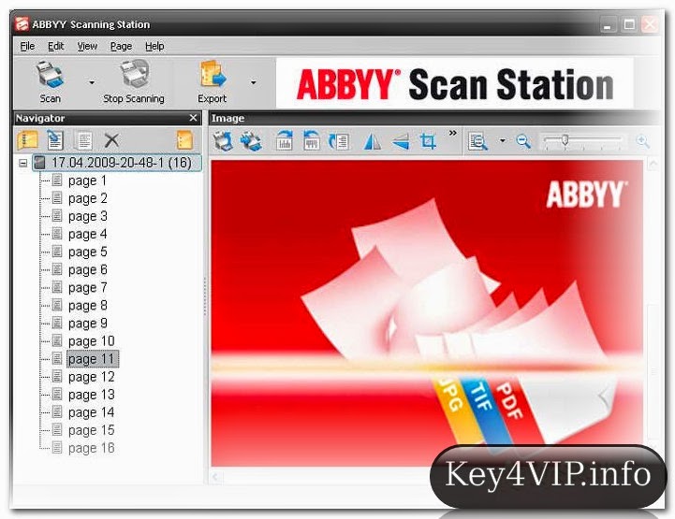Click the scanned ABBYY image preview

point(427,313)
